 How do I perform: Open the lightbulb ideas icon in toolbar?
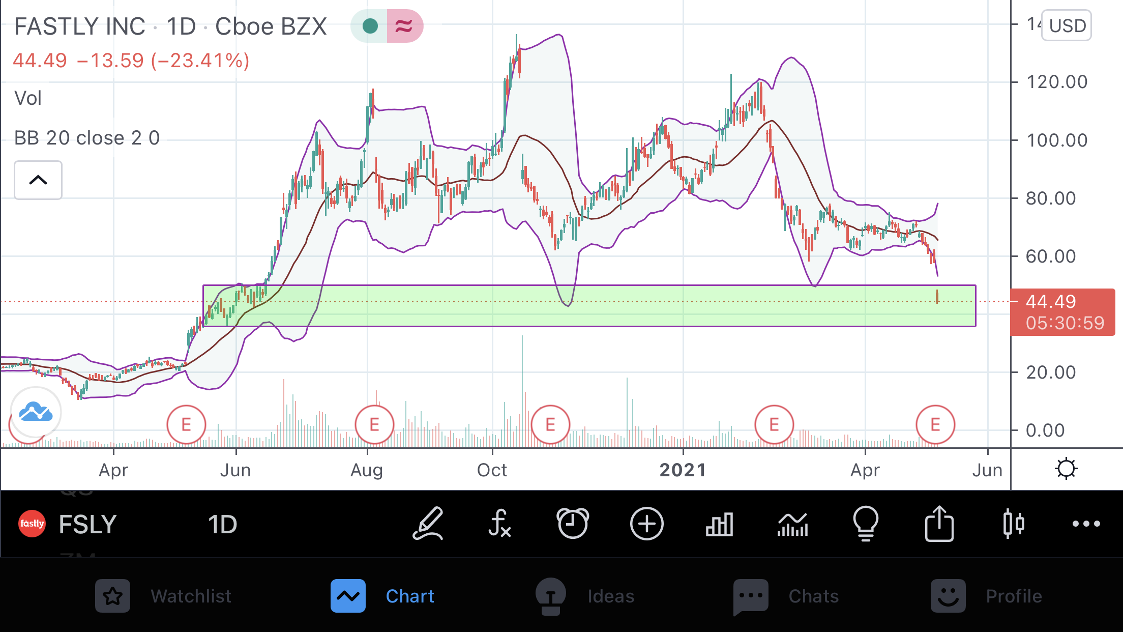click(865, 524)
